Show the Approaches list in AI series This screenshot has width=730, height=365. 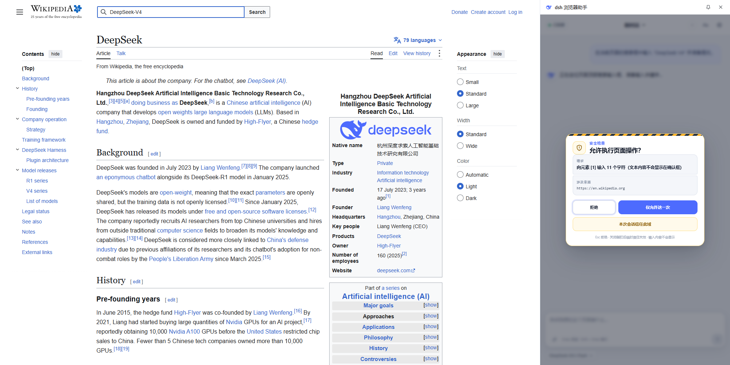[431, 316]
